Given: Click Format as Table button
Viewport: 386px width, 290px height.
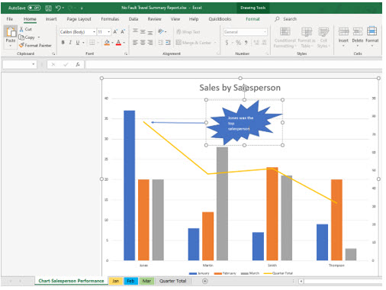Looking at the screenshot, I should [307, 37].
